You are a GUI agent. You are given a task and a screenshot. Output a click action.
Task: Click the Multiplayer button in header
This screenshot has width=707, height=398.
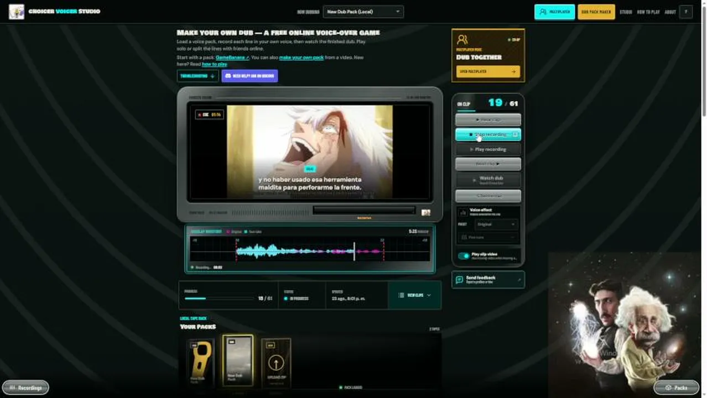coord(555,12)
